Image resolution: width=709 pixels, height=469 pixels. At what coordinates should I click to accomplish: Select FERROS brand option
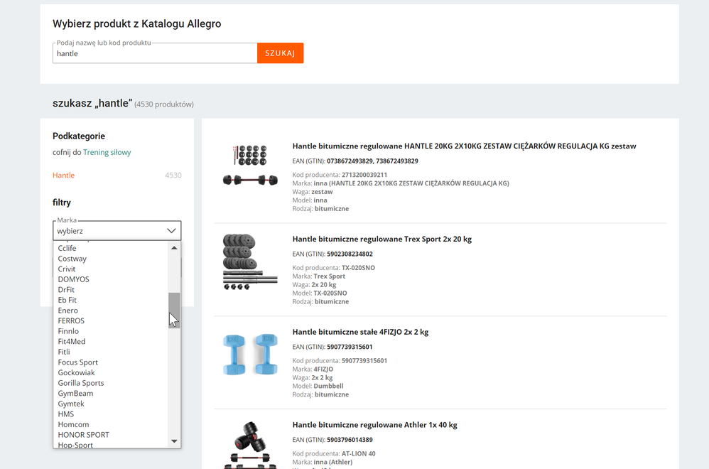pyautogui.click(x=71, y=321)
